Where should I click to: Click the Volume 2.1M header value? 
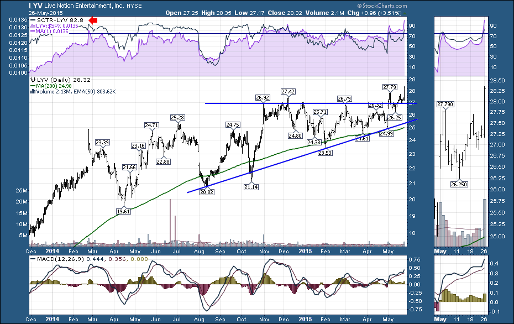tap(324, 13)
